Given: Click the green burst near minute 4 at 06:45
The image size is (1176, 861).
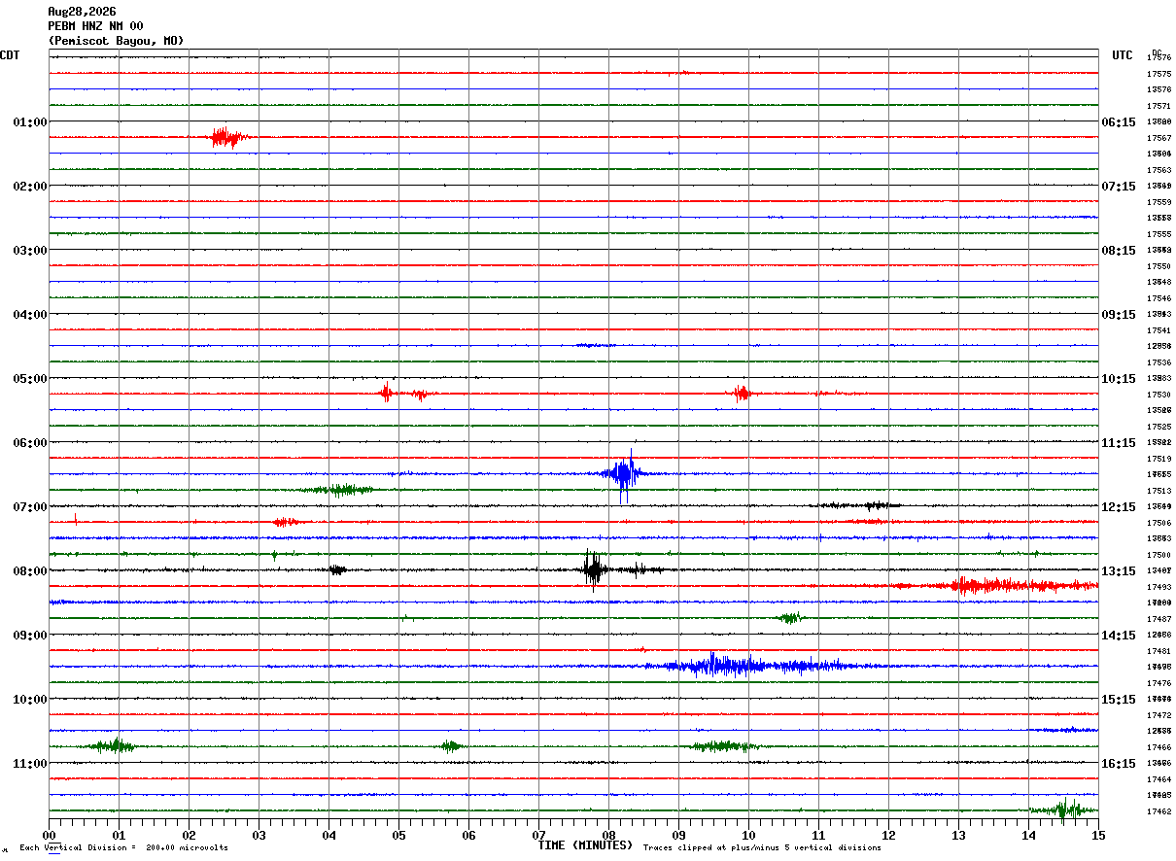Looking at the screenshot, I should [x=337, y=490].
